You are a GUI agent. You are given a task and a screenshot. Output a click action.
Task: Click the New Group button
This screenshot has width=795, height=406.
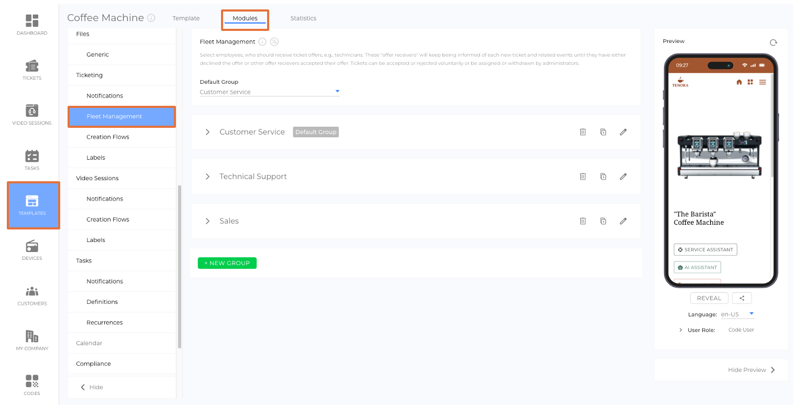(x=227, y=263)
